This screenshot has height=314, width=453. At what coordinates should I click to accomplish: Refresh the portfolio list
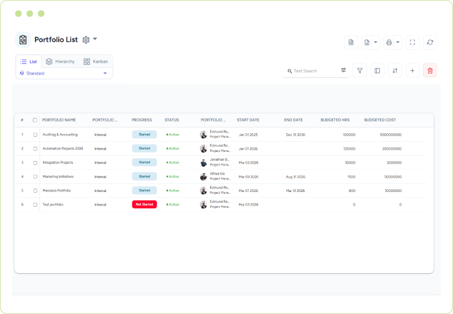click(430, 42)
